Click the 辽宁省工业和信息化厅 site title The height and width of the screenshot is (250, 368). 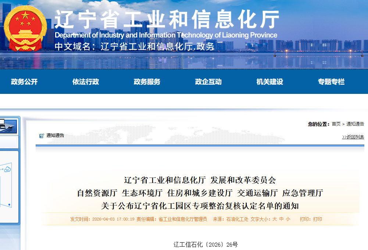pos(167,19)
